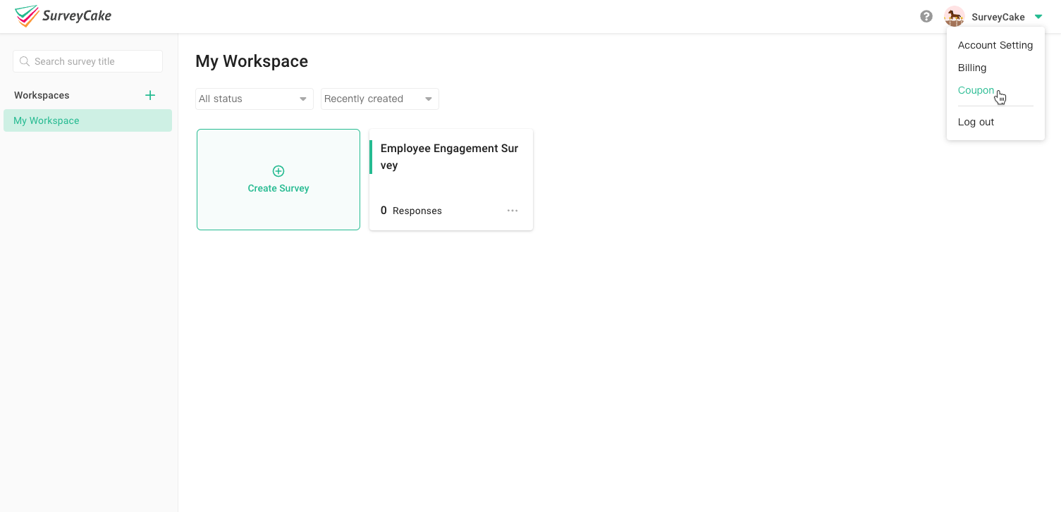
Task: Add a new workspace with plus icon
Action: point(150,95)
